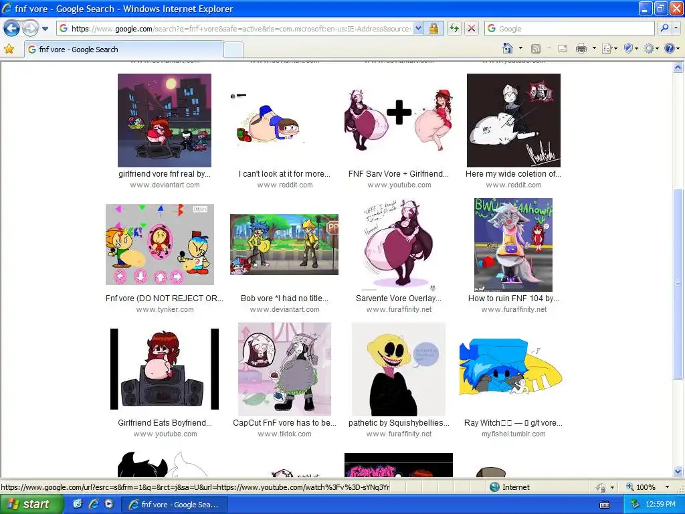Click the system tray clock 12:59 PM
Image resolution: width=685 pixels, height=514 pixels.
(660, 505)
